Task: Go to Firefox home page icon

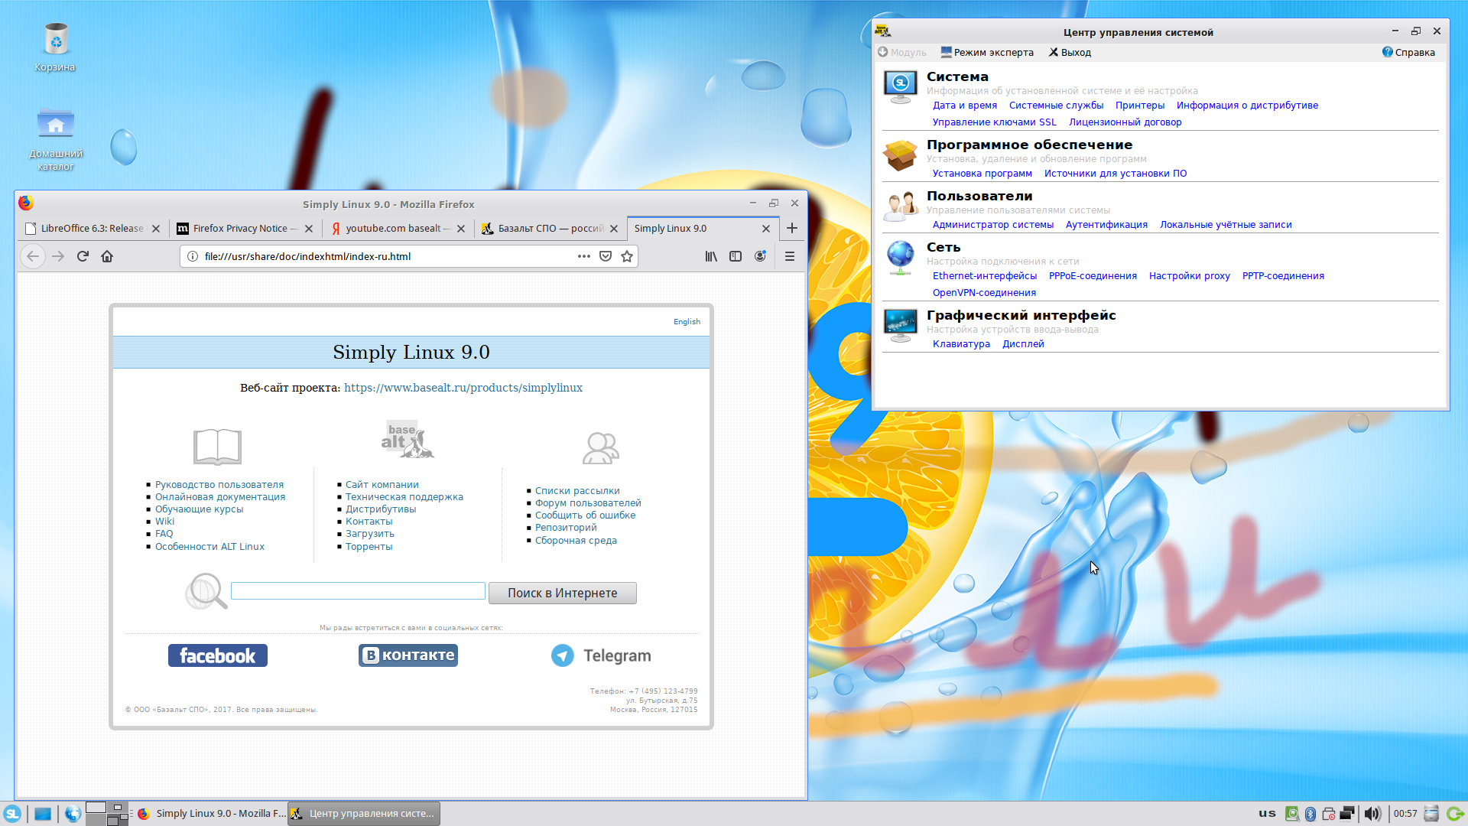Action: (x=107, y=256)
